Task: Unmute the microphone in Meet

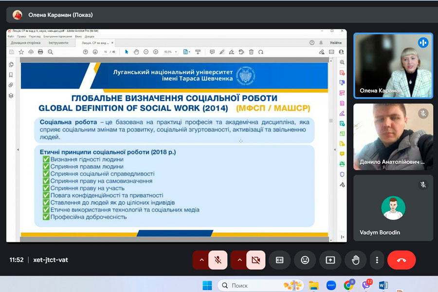Action: (218, 260)
